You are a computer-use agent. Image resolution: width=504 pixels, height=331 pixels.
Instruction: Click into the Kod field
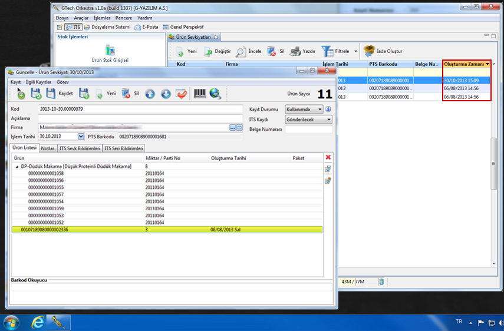click(140, 109)
